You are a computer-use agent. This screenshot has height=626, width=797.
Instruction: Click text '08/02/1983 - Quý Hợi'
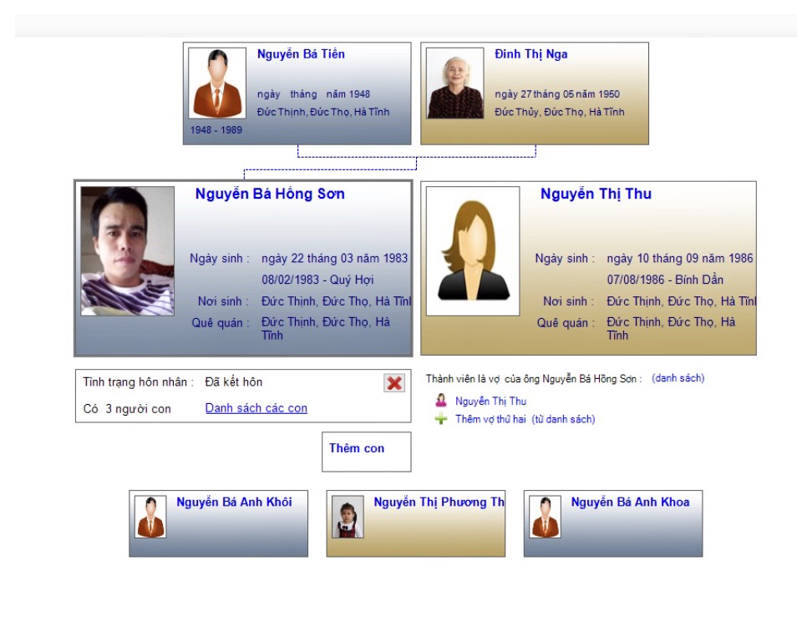tap(317, 280)
